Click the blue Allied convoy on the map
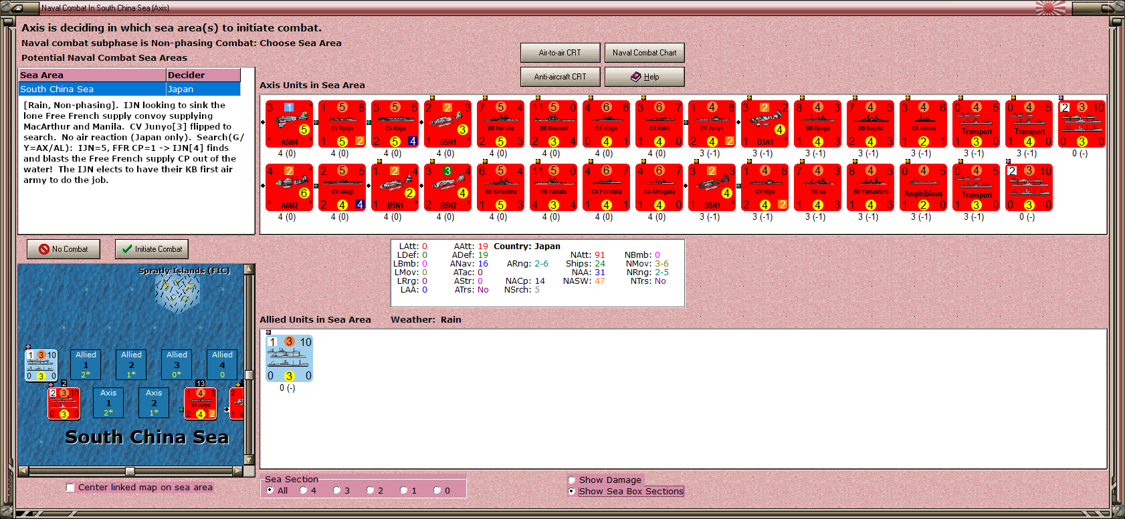The height and width of the screenshot is (519, 1125). pos(41,365)
